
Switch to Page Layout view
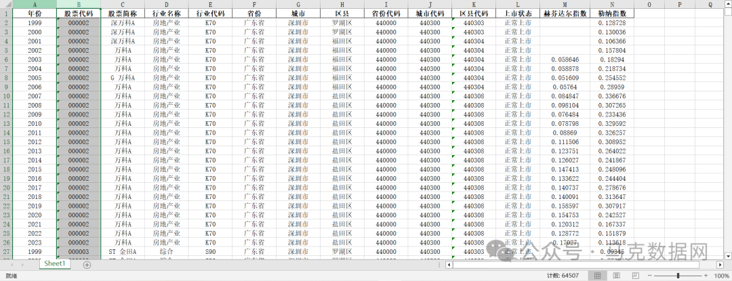pyautogui.click(x=616, y=276)
